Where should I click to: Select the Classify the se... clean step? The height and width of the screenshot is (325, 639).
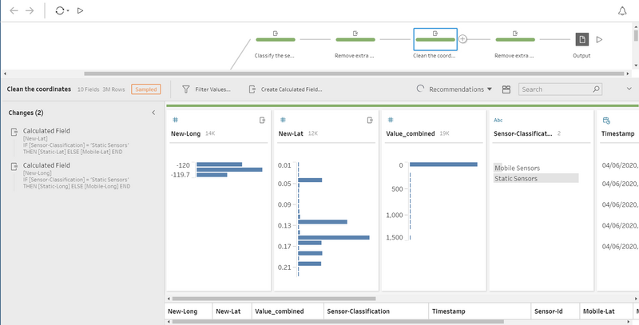(276, 39)
